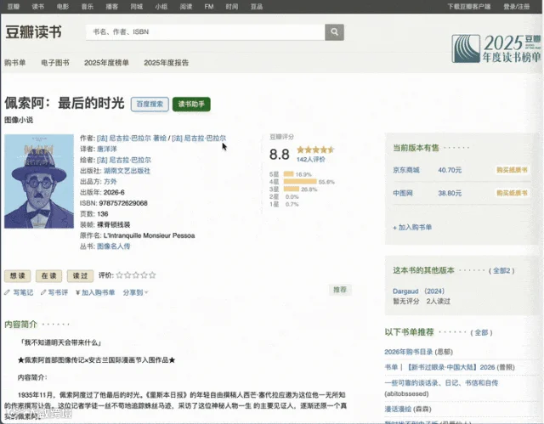Mark the book as 读过
Viewport: 544px width, 424px height.
coord(80,275)
